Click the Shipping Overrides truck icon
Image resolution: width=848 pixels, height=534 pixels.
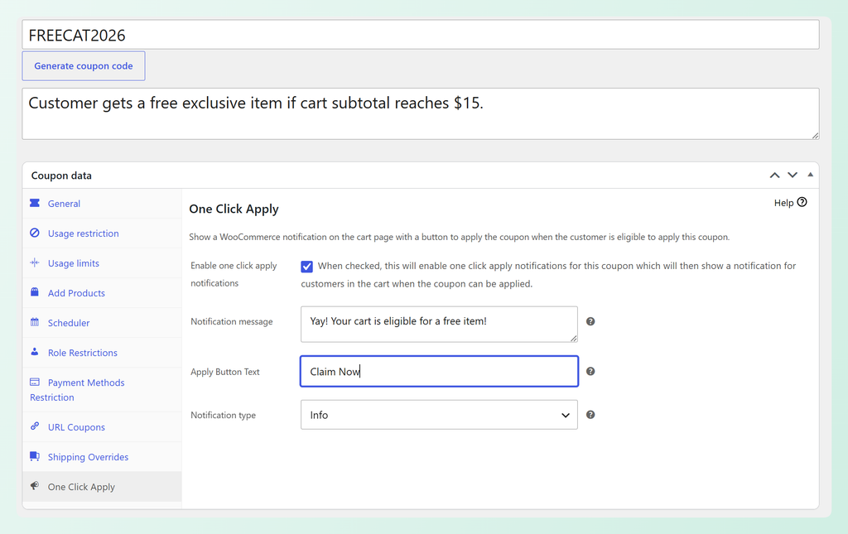pyautogui.click(x=35, y=455)
